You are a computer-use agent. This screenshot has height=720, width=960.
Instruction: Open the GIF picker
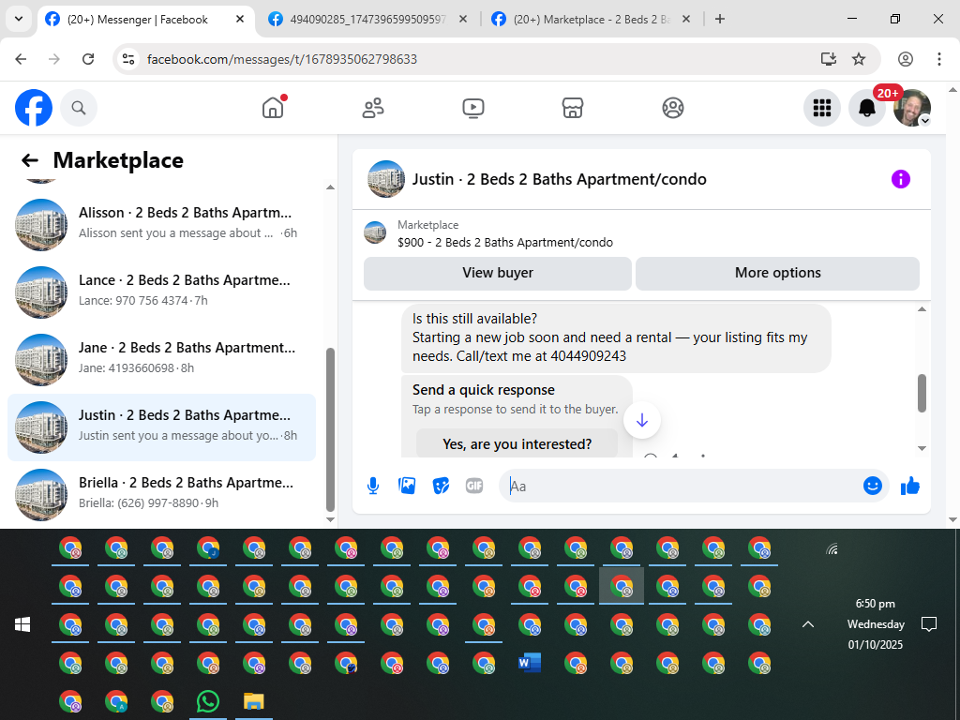coord(474,487)
